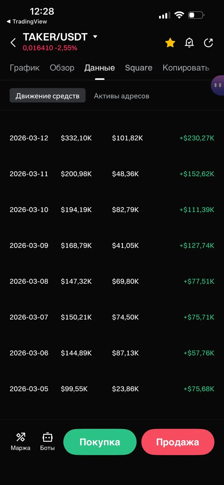Expand the TAKER/USDT pair dropdown arrow
The image size is (224, 485).
95,37
